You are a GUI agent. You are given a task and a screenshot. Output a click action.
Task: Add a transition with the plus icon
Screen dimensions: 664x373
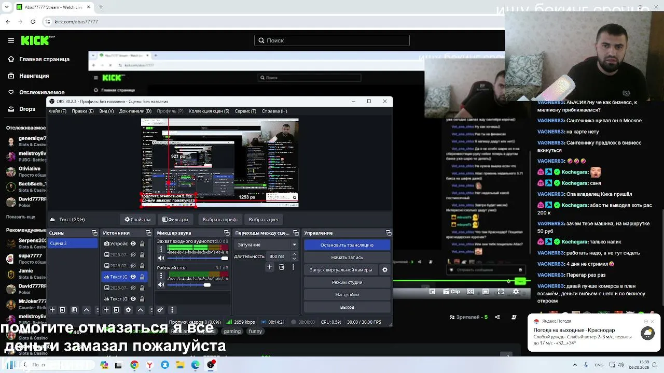pos(270,267)
